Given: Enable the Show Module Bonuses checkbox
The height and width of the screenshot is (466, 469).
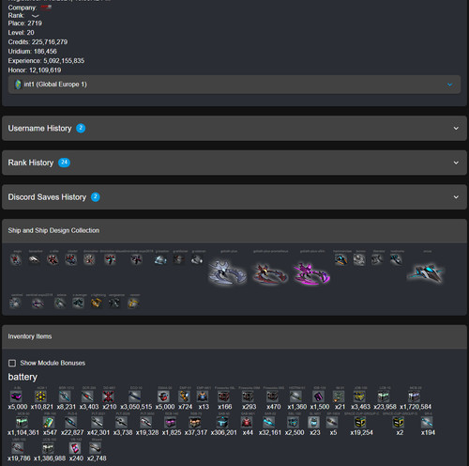Looking at the screenshot, I should (x=12, y=363).
